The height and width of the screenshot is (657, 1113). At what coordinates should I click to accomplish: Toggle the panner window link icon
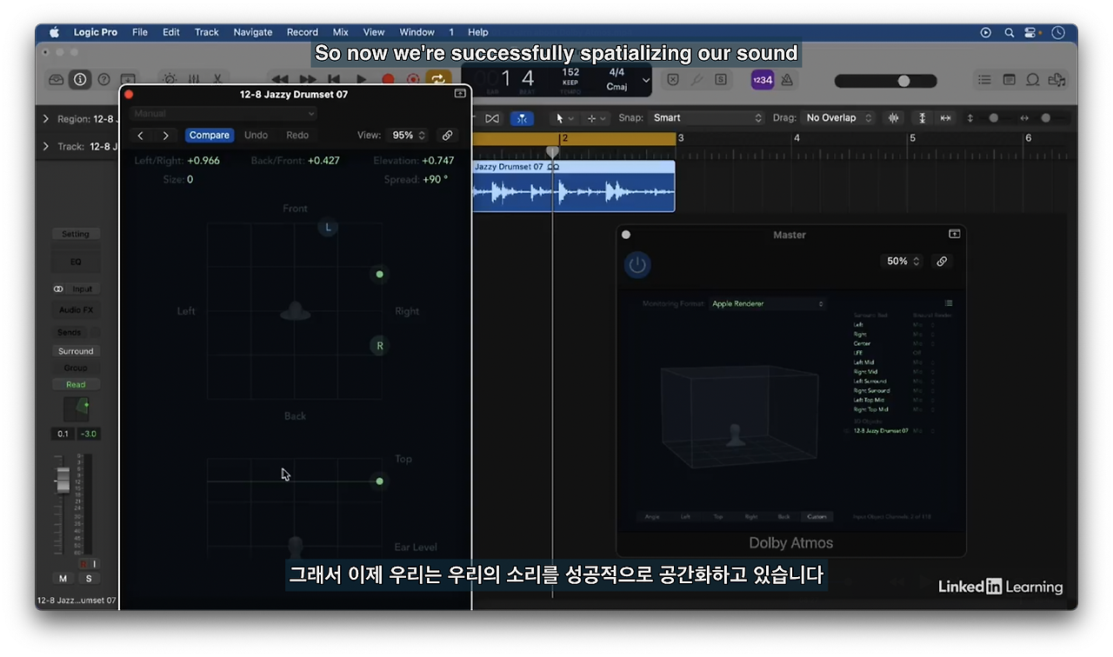447,136
